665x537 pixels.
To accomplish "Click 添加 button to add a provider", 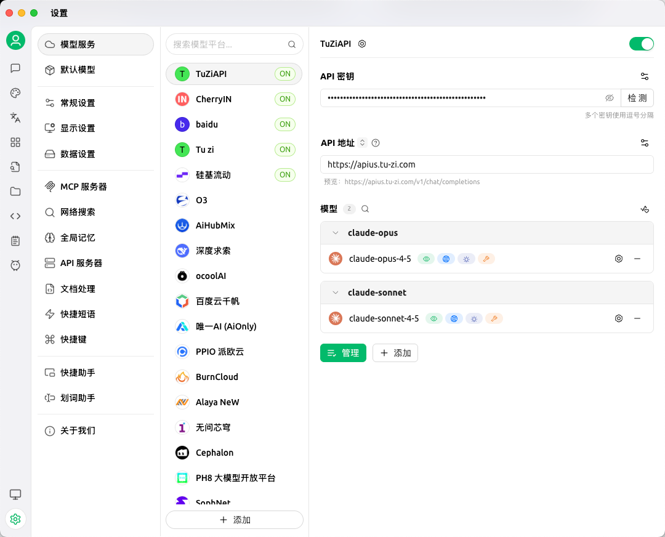I will point(235,520).
